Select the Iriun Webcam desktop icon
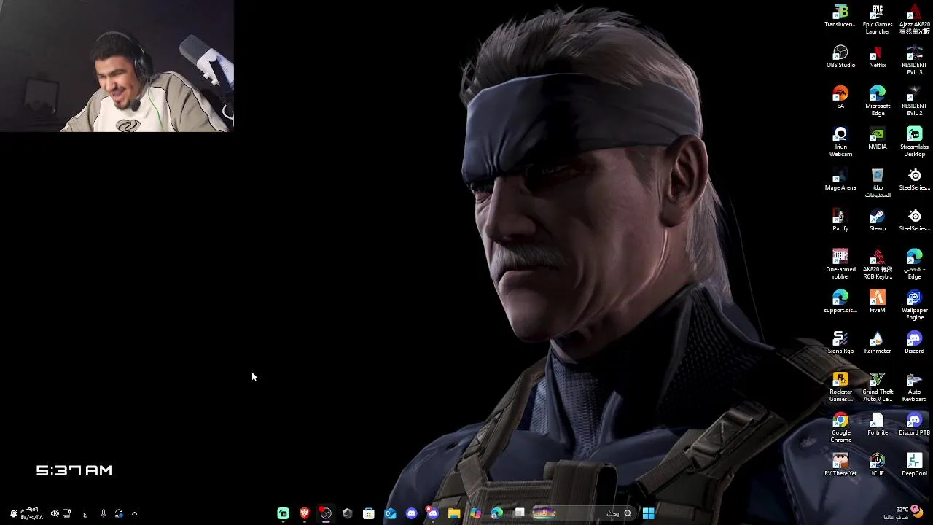This screenshot has width=933, height=525. (840, 142)
